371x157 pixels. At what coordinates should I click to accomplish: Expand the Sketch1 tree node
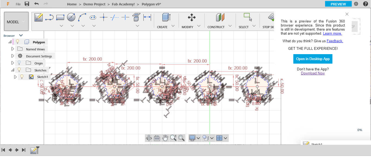point(15,77)
